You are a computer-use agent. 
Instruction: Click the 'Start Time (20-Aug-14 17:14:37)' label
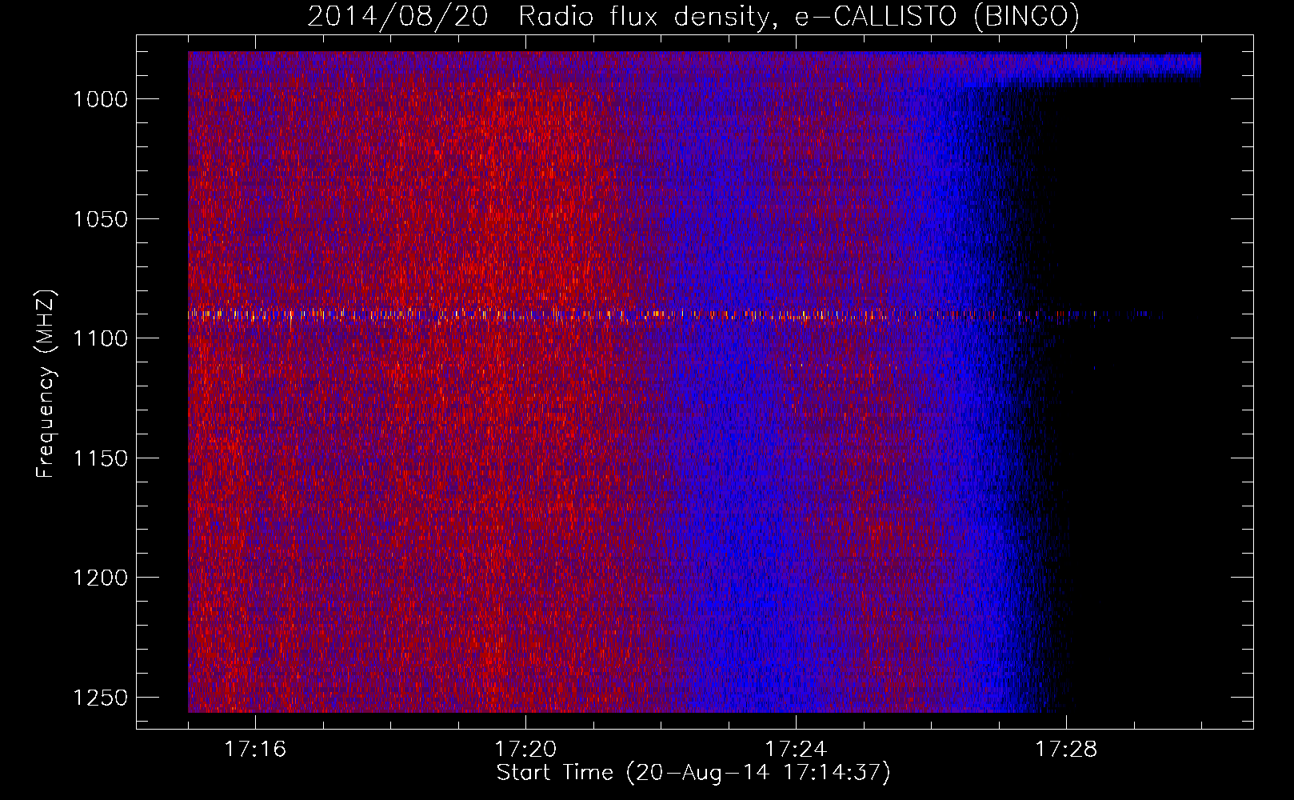point(693,773)
